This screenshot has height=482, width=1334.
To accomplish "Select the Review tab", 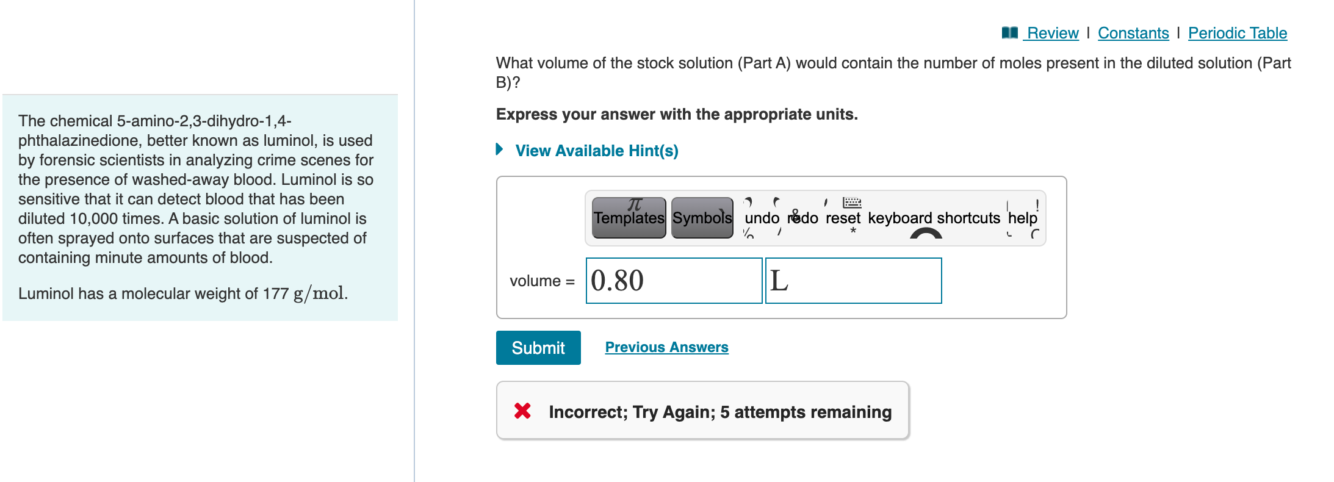I will [1051, 33].
